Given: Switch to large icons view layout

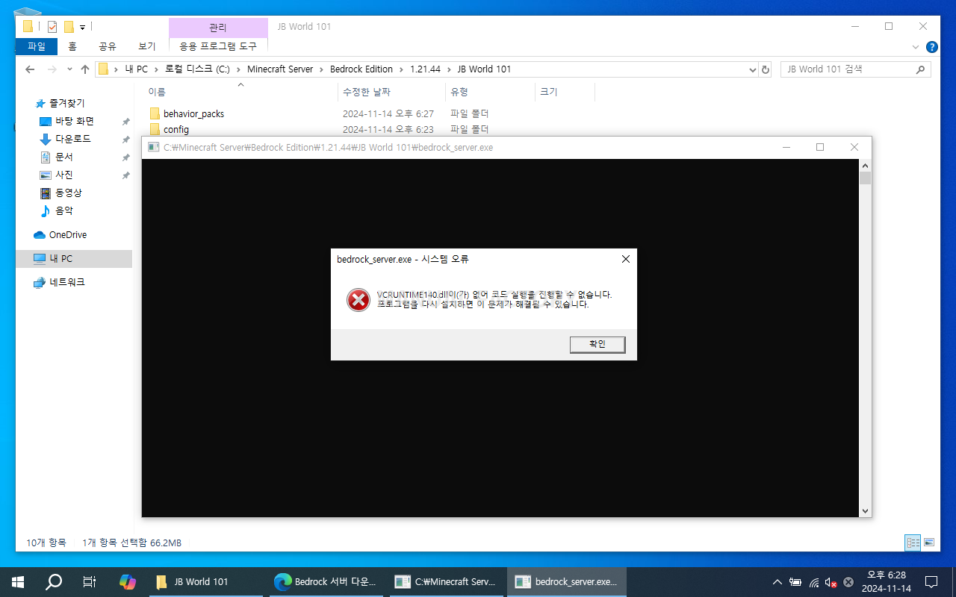Looking at the screenshot, I should (x=929, y=543).
